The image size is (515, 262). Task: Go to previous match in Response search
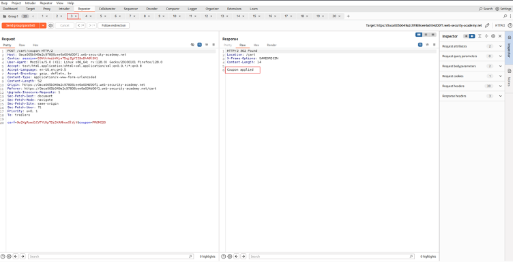[x=237, y=257]
